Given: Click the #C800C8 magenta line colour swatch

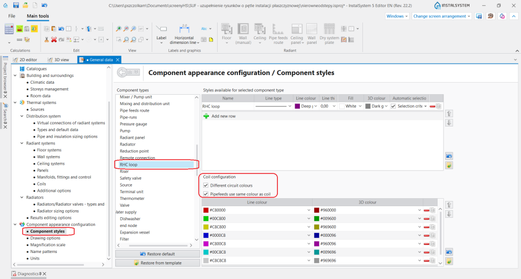Looking at the screenshot, I should point(206,244).
